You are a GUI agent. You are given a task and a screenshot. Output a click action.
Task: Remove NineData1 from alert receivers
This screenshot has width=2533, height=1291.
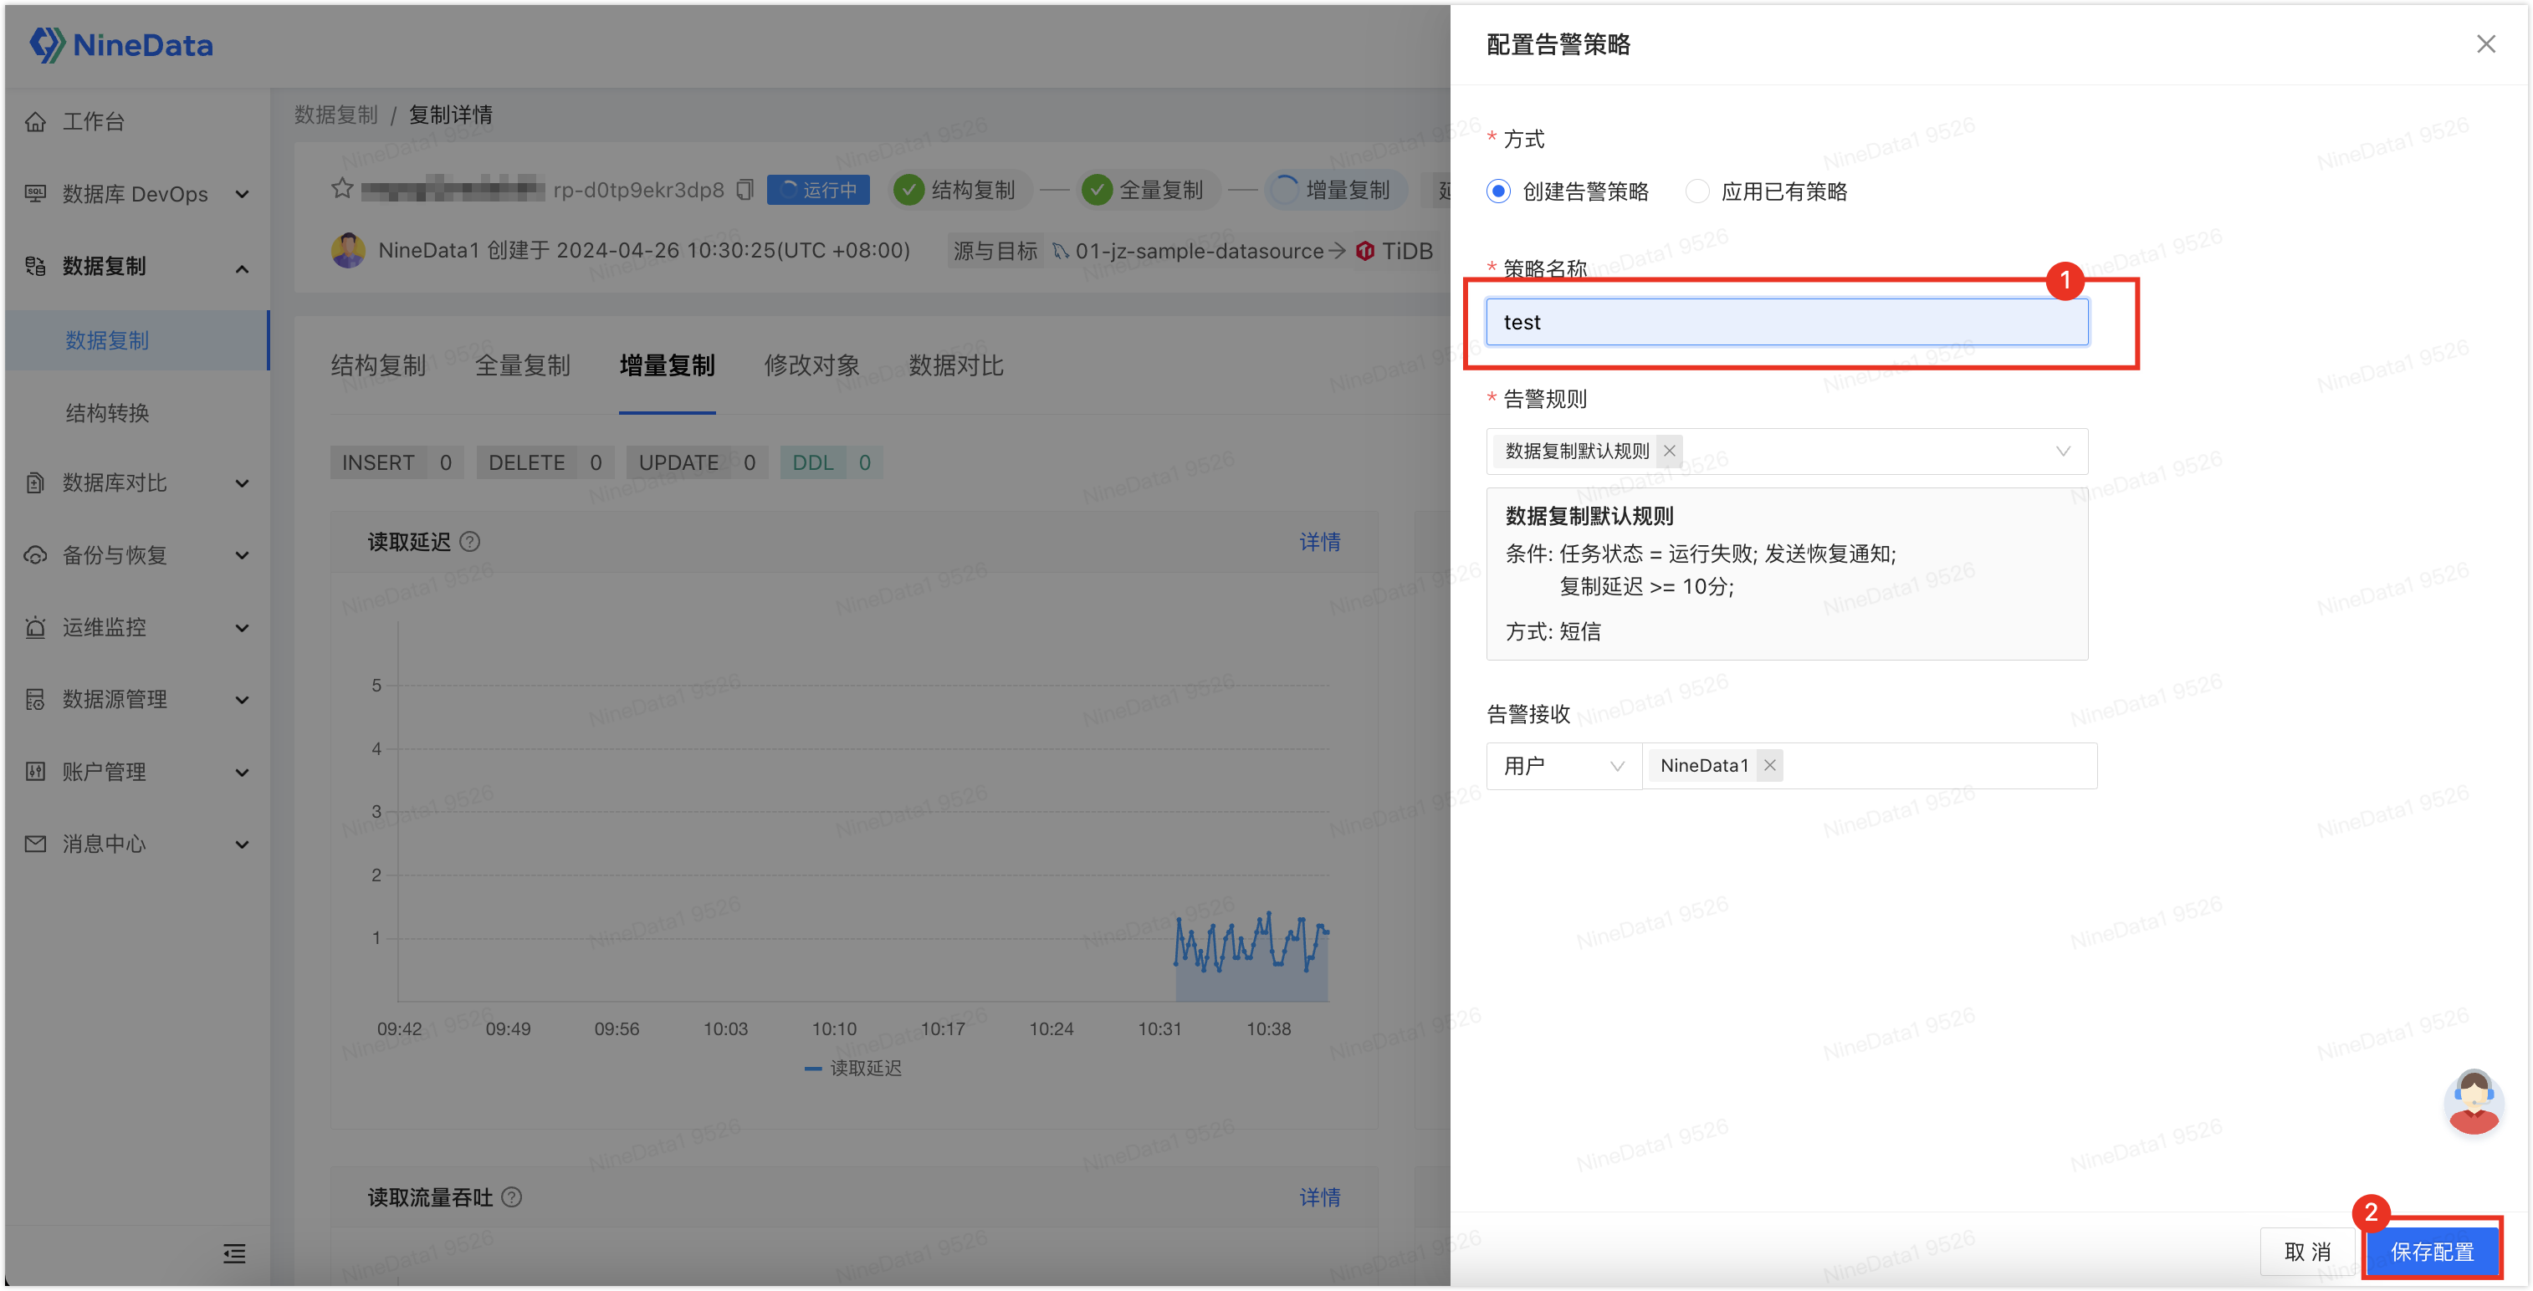pyautogui.click(x=1769, y=765)
